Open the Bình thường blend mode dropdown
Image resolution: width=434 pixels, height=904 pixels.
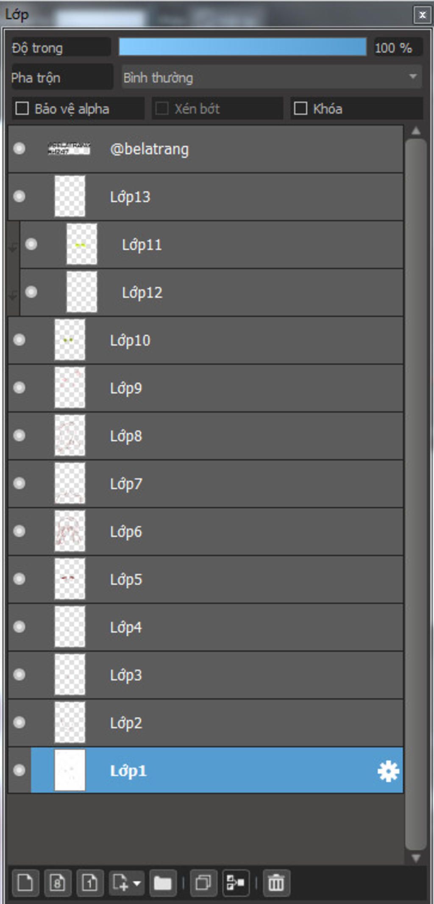coord(272,77)
